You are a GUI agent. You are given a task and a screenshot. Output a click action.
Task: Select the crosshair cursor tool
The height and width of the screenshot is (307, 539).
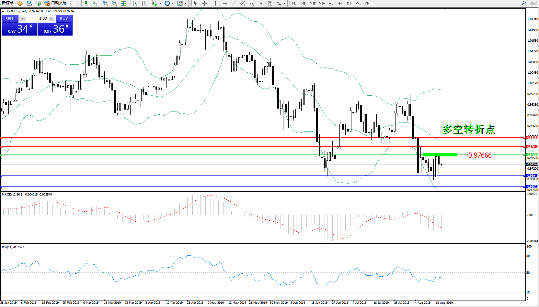click(205, 3)
